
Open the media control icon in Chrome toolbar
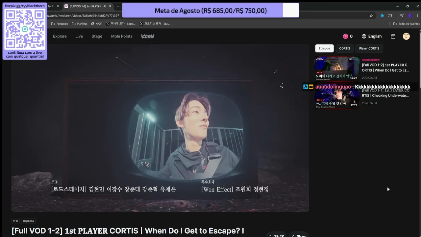coord(402,15)
